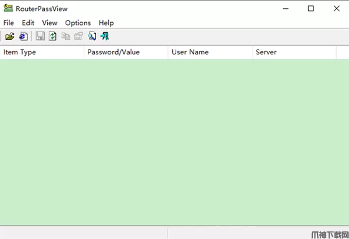This screenshot has height=239, width=349.
Task: Open the Help menu
Action: [x=106, y=23]
